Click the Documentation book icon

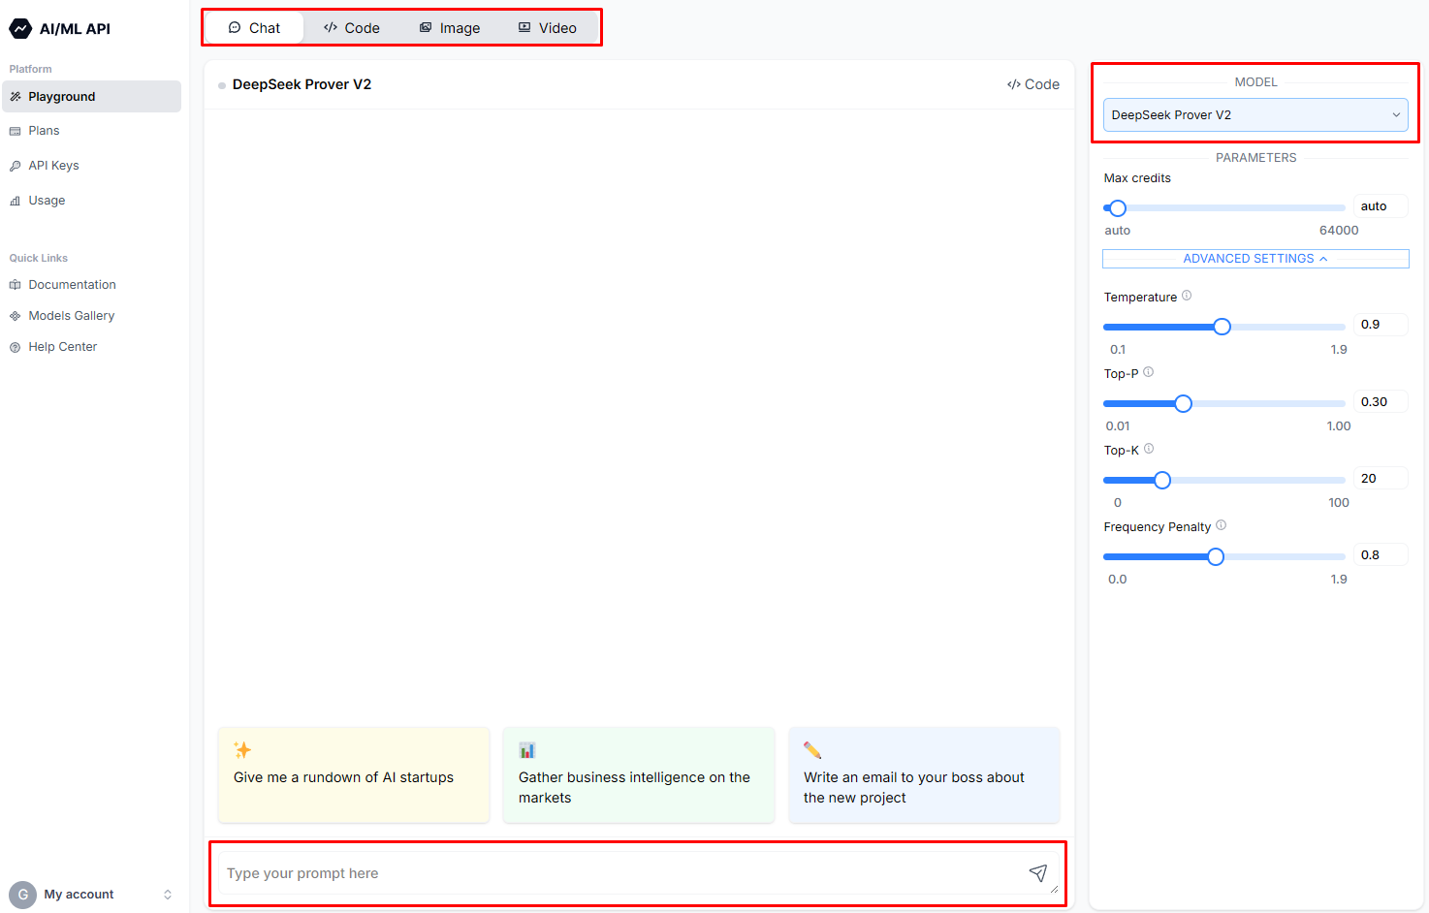pos(16,285)
